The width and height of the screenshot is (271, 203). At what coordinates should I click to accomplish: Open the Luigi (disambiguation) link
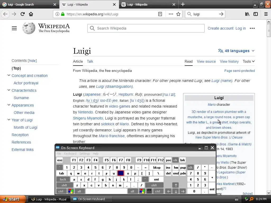coord(114,86)
